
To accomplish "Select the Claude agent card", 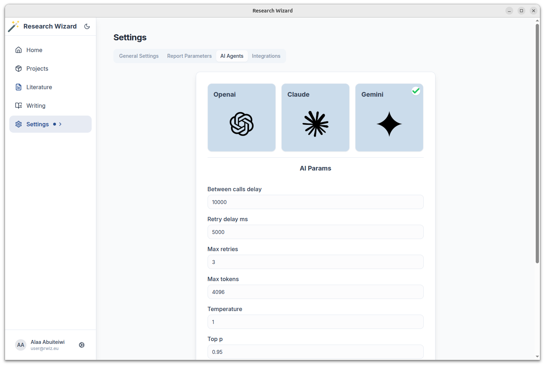I will (x=315, y=118).
